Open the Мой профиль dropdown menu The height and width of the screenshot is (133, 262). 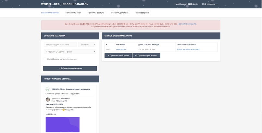click(x=210, y=4)
